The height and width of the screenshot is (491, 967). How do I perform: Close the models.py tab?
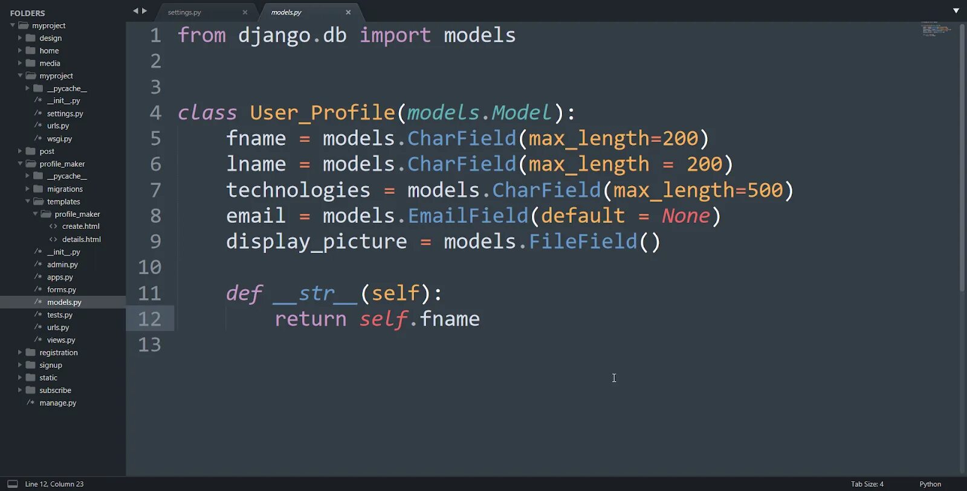pyautogui.click(x=348, y=12)
